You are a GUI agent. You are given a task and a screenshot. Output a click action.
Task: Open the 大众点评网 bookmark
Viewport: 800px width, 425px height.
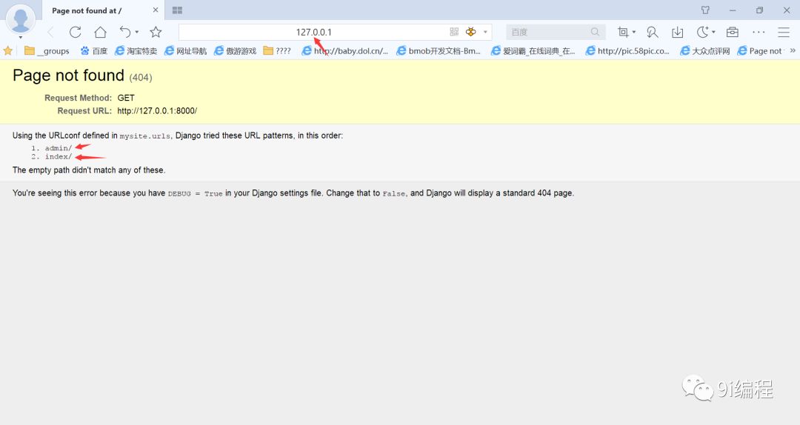(x=705, y=51)
